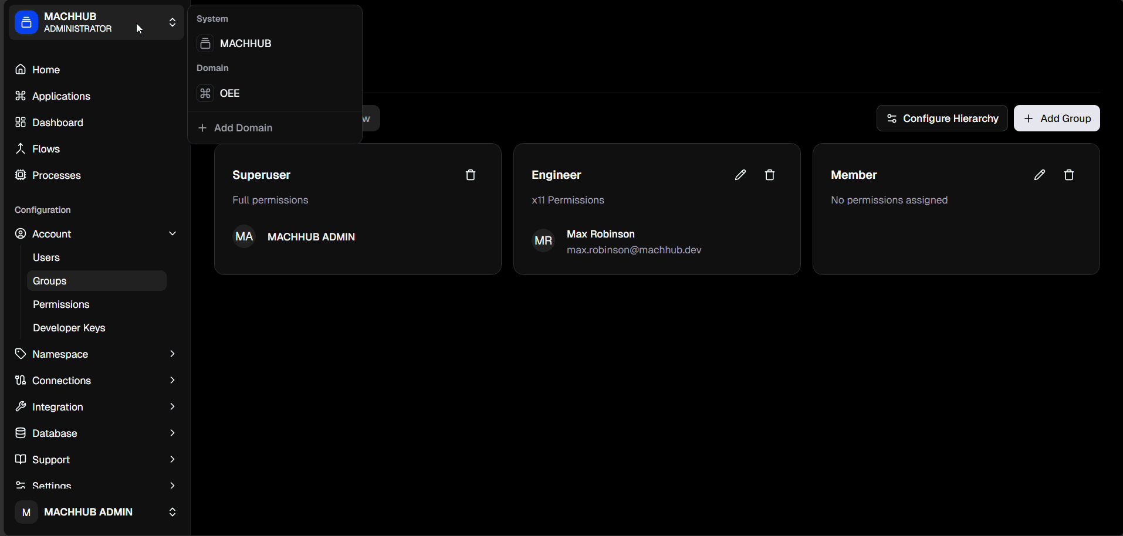
Task: Click the Full permissions text
Action: (270, 200)
